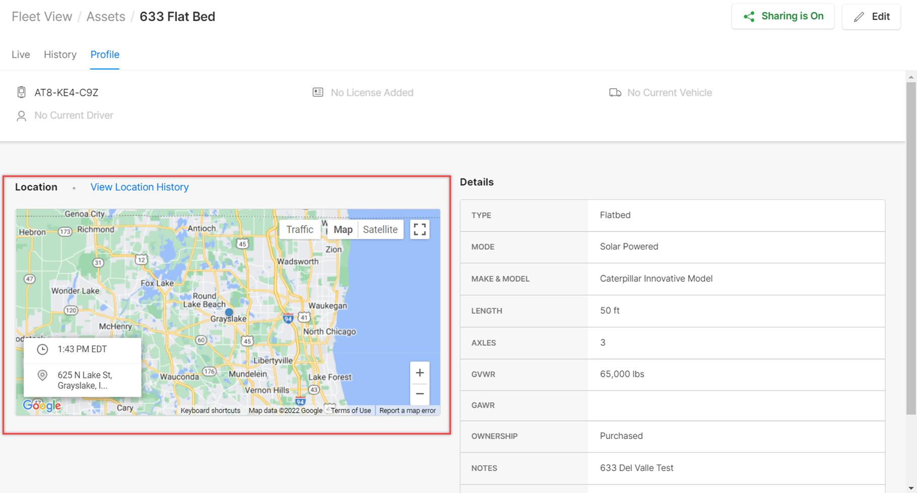Click the MAKE & MODEL row label
The image size is (917, 493).
[x=500, y=279]
